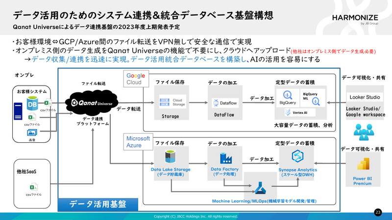Click the Looker Studio label box
The width and height of the screenshot is (392, 220).
click(365, 97)
